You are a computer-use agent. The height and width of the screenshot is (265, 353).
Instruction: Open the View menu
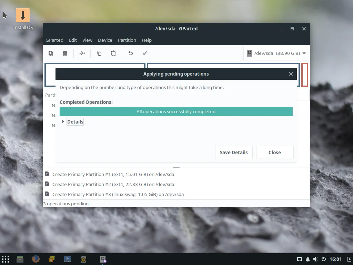[87, 40]
